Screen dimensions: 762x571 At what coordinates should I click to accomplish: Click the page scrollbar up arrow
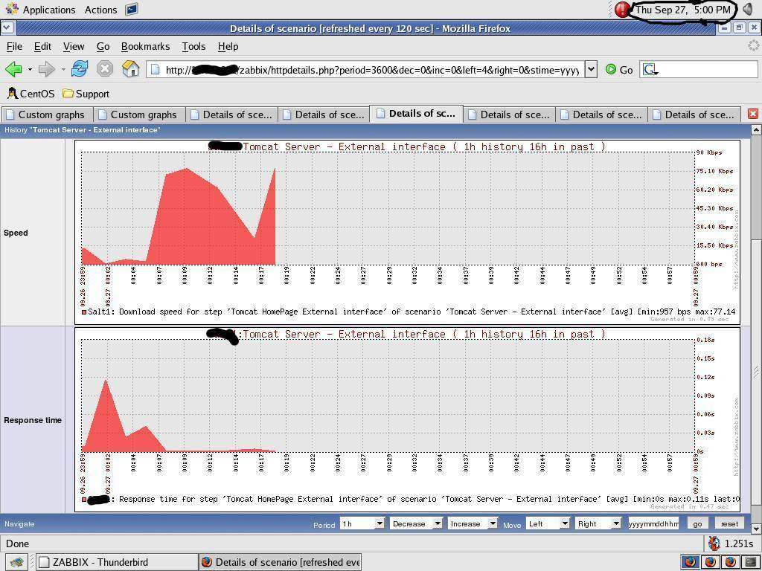(756, 129)
